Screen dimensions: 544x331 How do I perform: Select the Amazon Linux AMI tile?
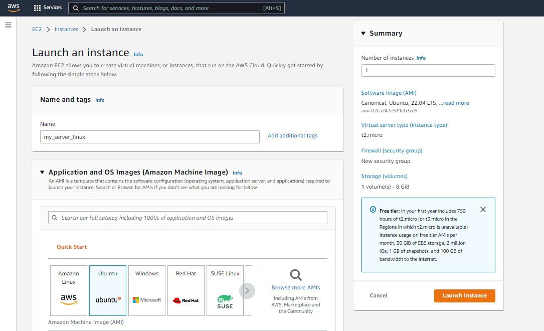click(x=69, y=291)
